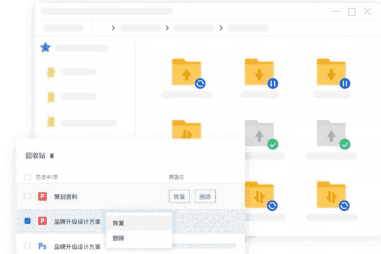Click the 删除 button in the 策划资料 row
Screen dimensions: 381x254
coord(206,197)
